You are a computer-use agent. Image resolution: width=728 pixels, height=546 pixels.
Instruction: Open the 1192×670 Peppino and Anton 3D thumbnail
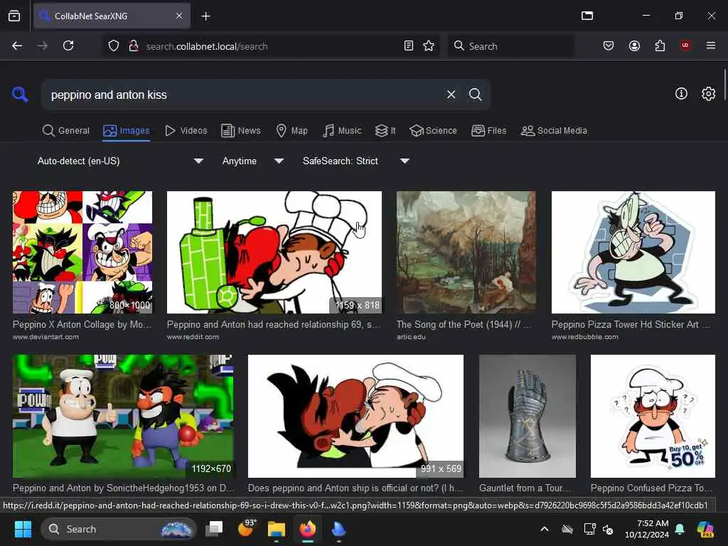[123, 416]
